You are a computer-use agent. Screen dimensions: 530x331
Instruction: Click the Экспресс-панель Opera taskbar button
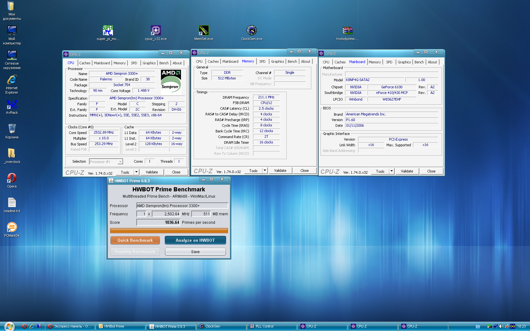point(70,326)
